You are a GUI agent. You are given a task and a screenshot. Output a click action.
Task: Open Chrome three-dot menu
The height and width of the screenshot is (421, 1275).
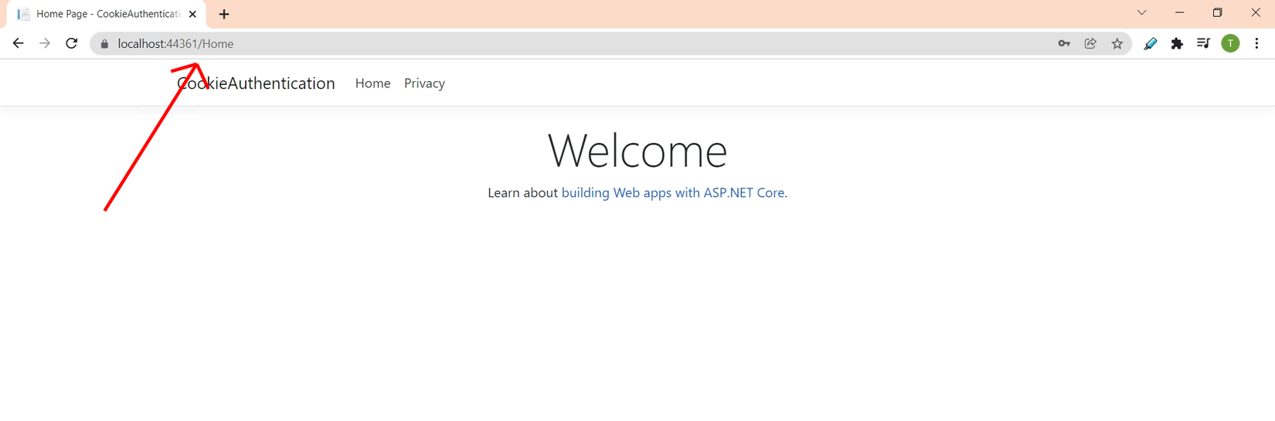click(x=1256, y=44)
